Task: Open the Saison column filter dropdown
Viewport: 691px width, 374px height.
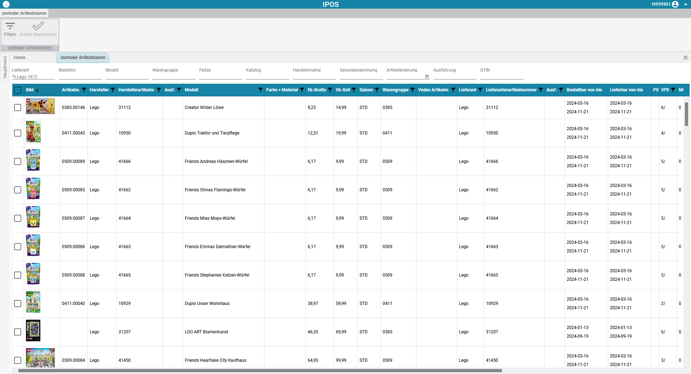Action: [x=376, y=90]
